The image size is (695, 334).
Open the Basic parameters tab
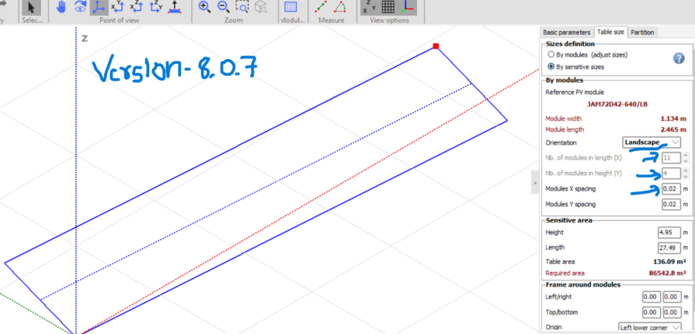point(567,33)
